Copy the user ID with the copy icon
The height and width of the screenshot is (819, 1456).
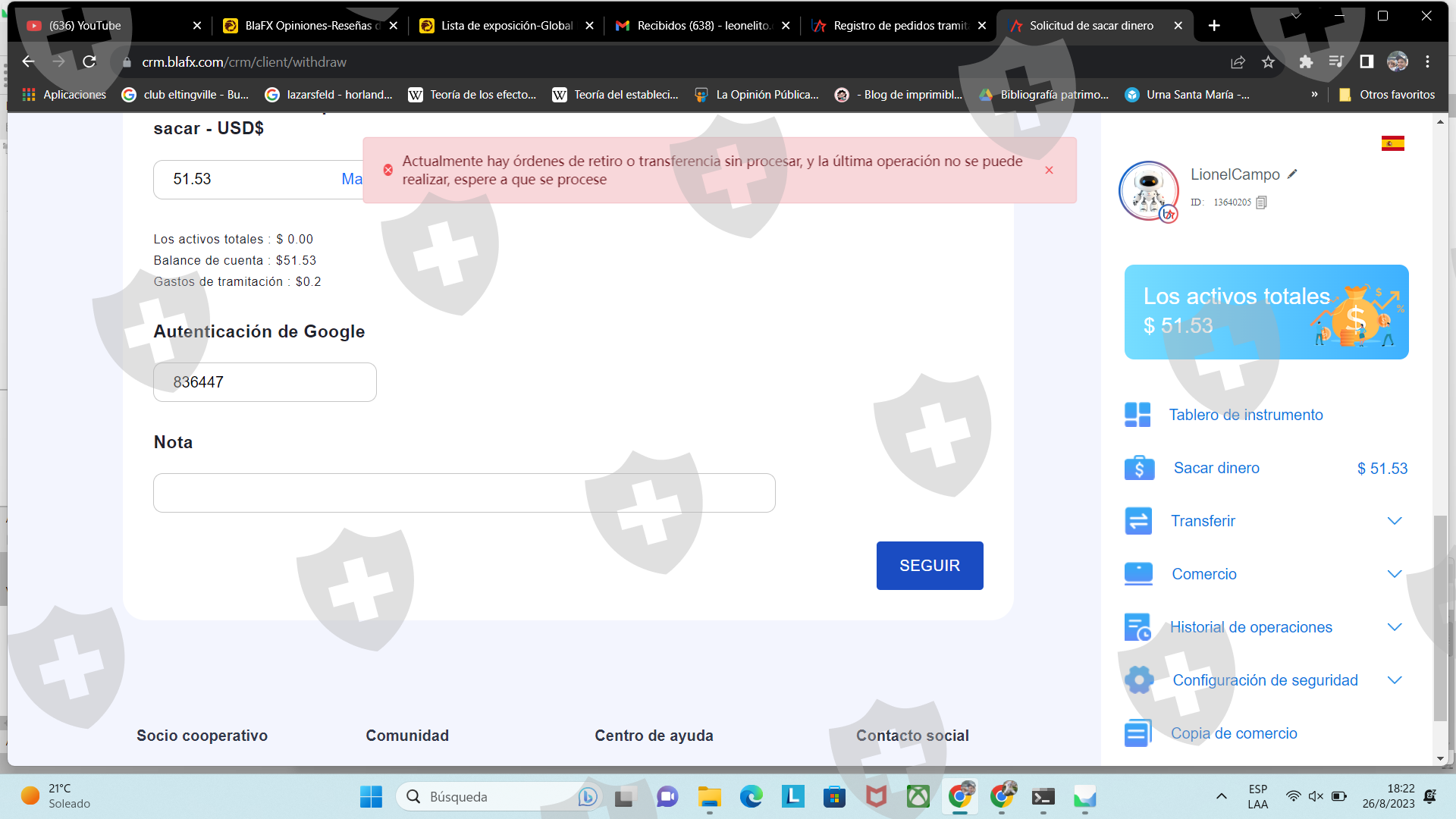[1261, 202]
